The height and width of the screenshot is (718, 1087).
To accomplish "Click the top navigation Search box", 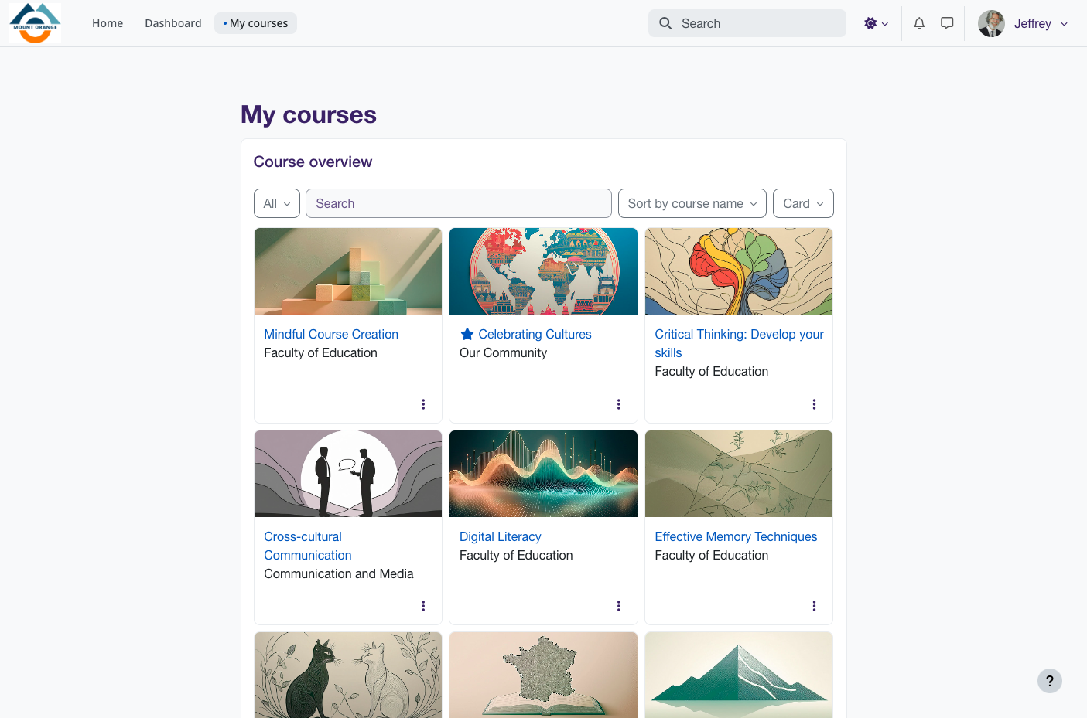I will pos(747,23).
